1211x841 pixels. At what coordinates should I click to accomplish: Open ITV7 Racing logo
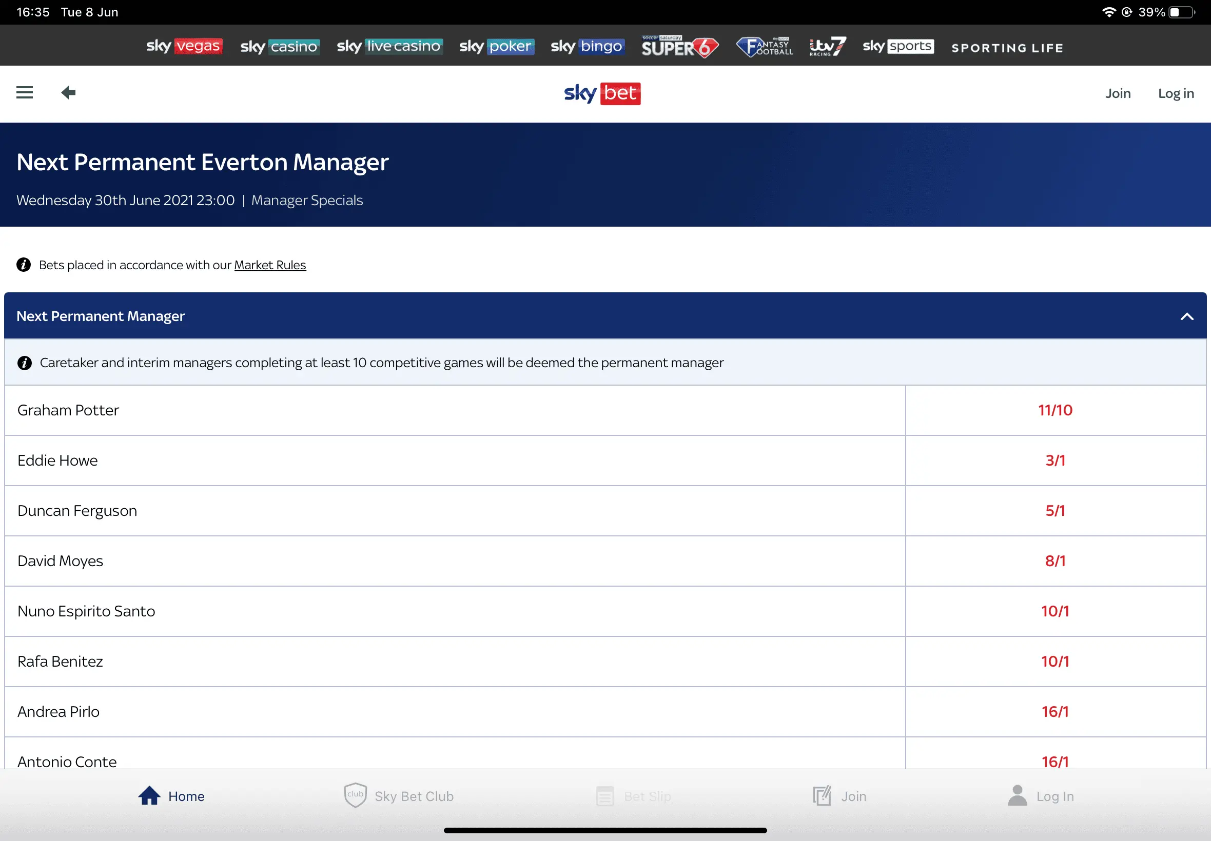pos(827,46)
